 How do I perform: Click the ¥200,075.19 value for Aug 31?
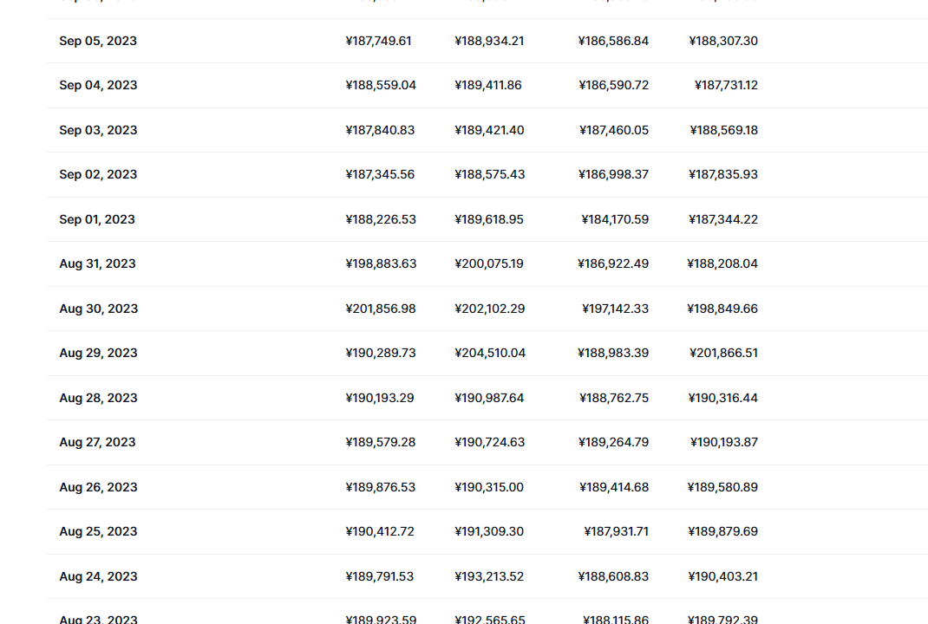489,263
